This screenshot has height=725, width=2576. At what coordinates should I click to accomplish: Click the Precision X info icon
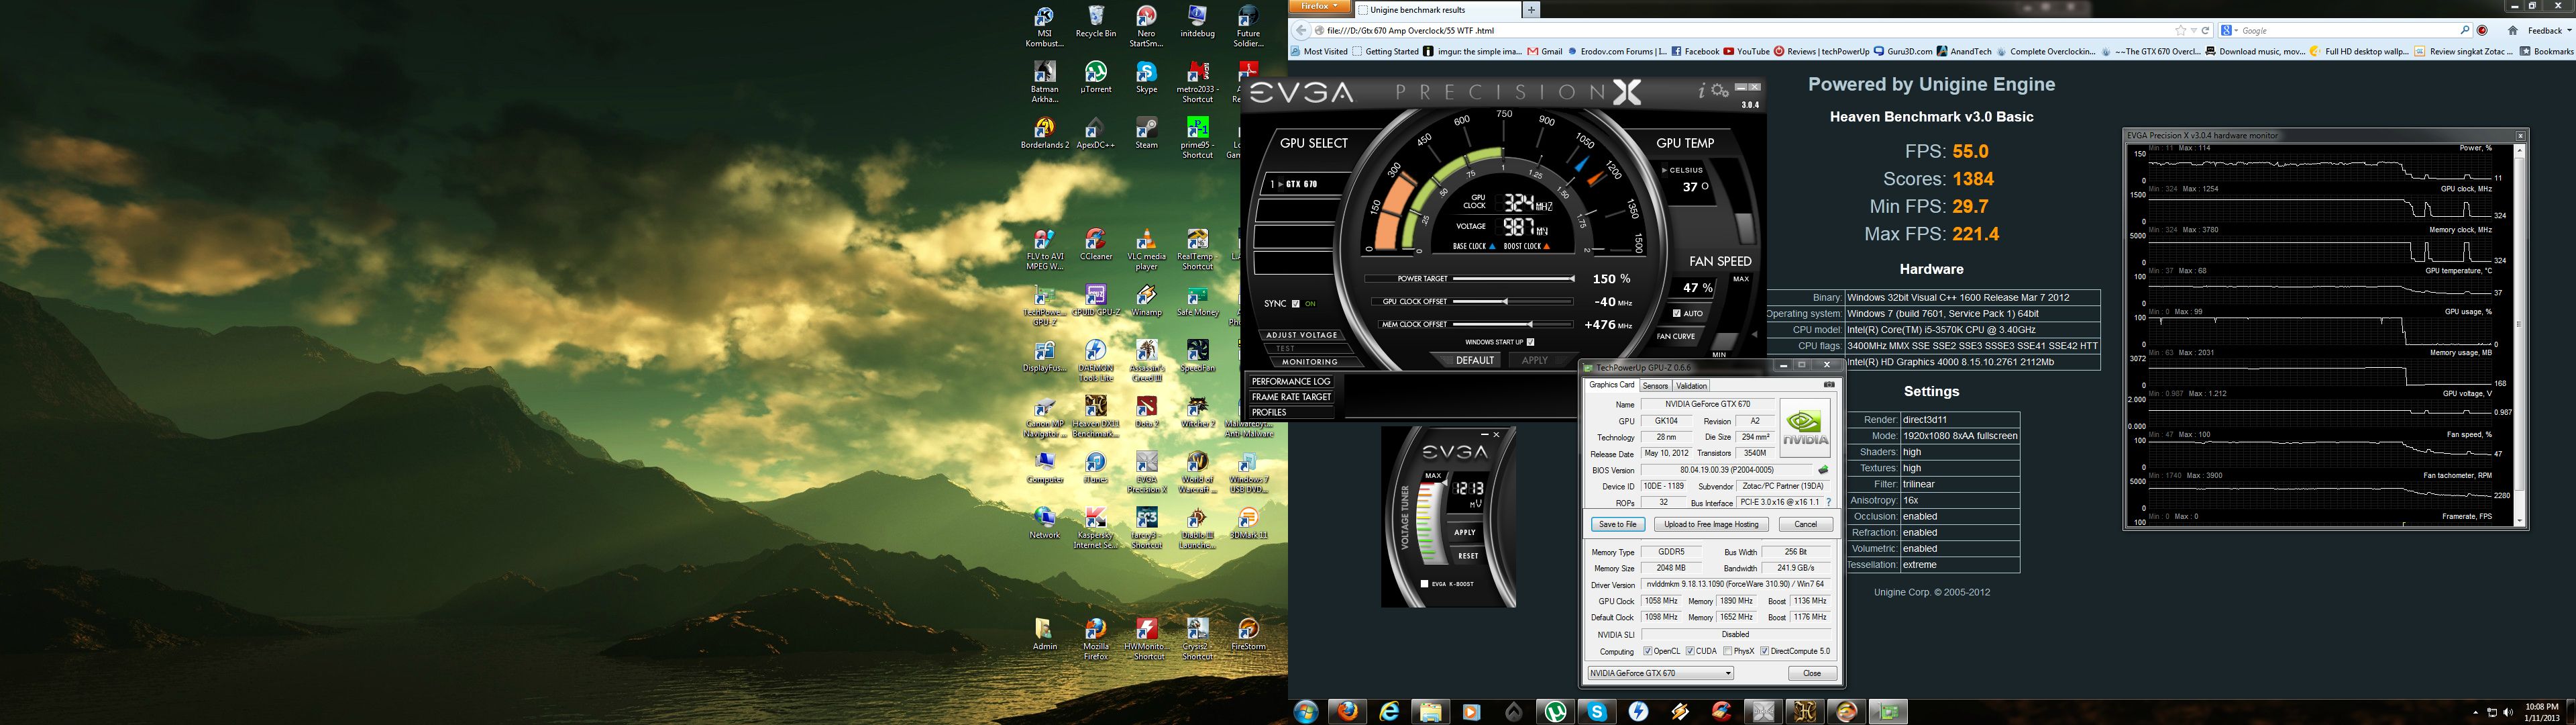[1701, 91]
